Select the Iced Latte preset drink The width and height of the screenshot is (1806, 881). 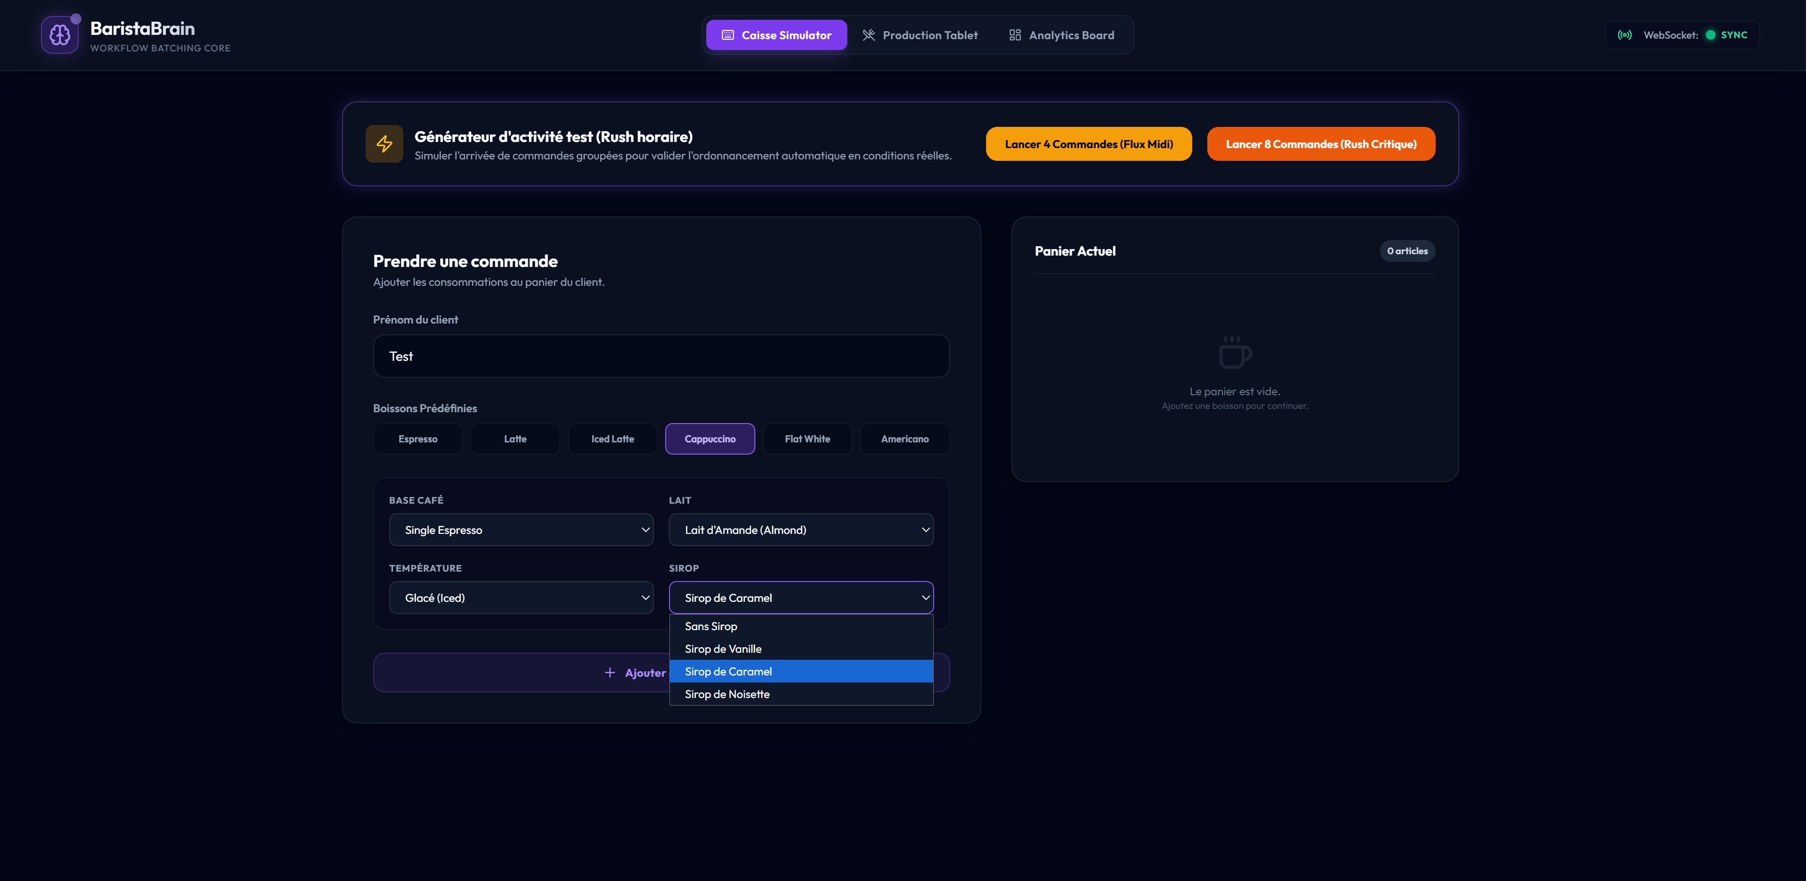click(x=613, y=439)
